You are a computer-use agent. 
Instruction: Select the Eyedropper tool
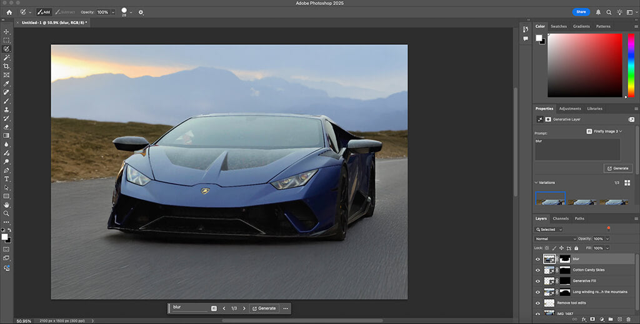(6, 84)
